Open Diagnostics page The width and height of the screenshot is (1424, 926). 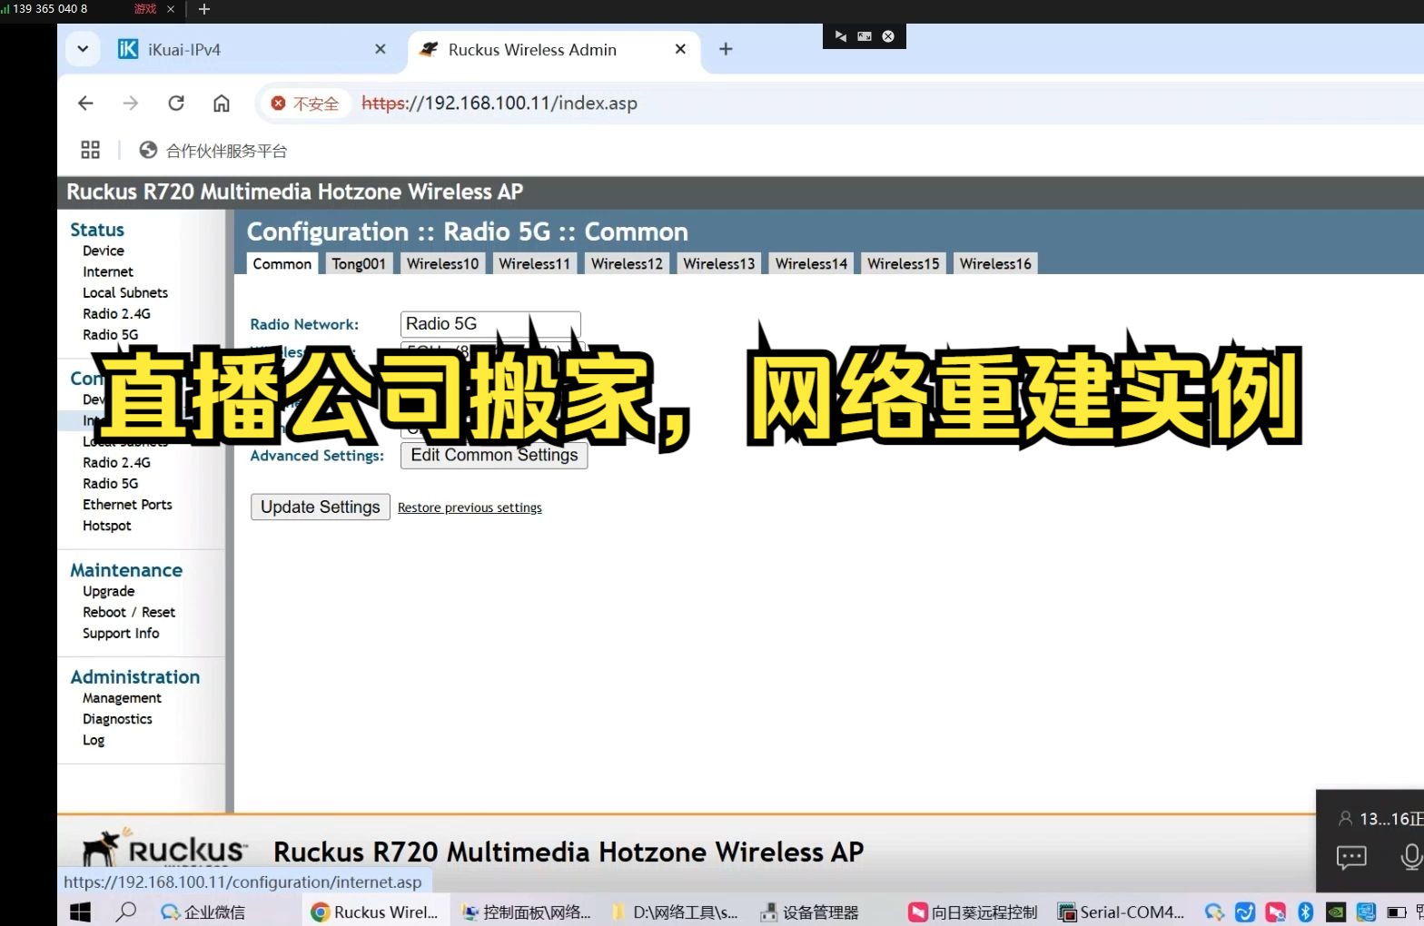[x=117, y=718]
